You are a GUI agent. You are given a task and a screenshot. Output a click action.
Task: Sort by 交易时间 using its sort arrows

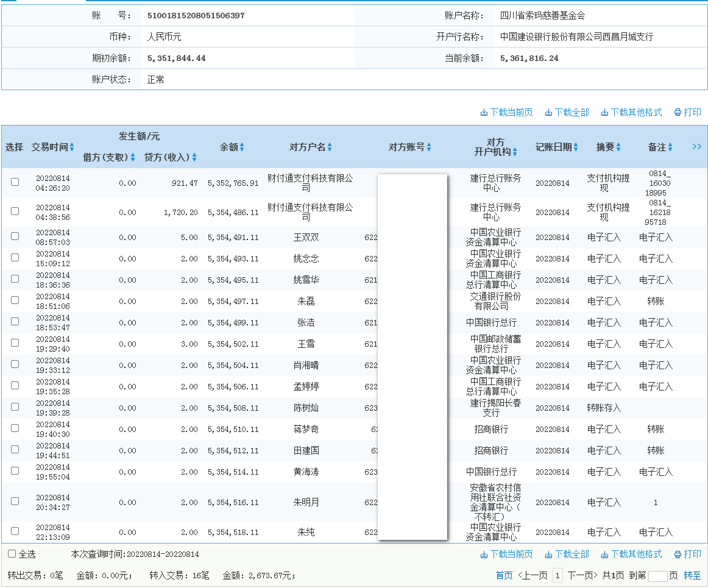click(72, 147)
